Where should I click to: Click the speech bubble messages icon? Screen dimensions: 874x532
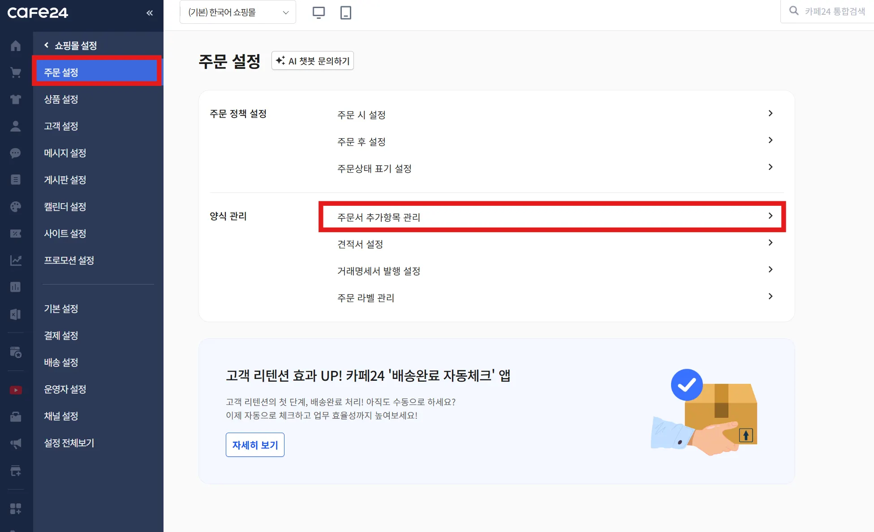pos(16,153)
